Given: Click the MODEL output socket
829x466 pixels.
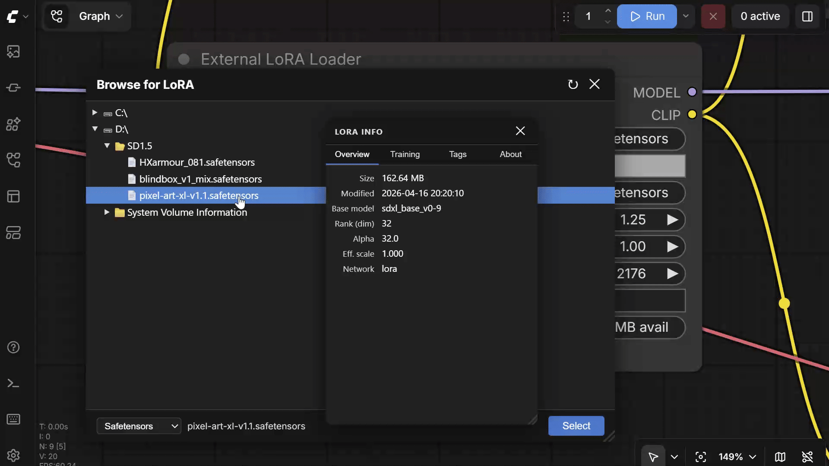Looking at the screenshot, I should 692,92.
